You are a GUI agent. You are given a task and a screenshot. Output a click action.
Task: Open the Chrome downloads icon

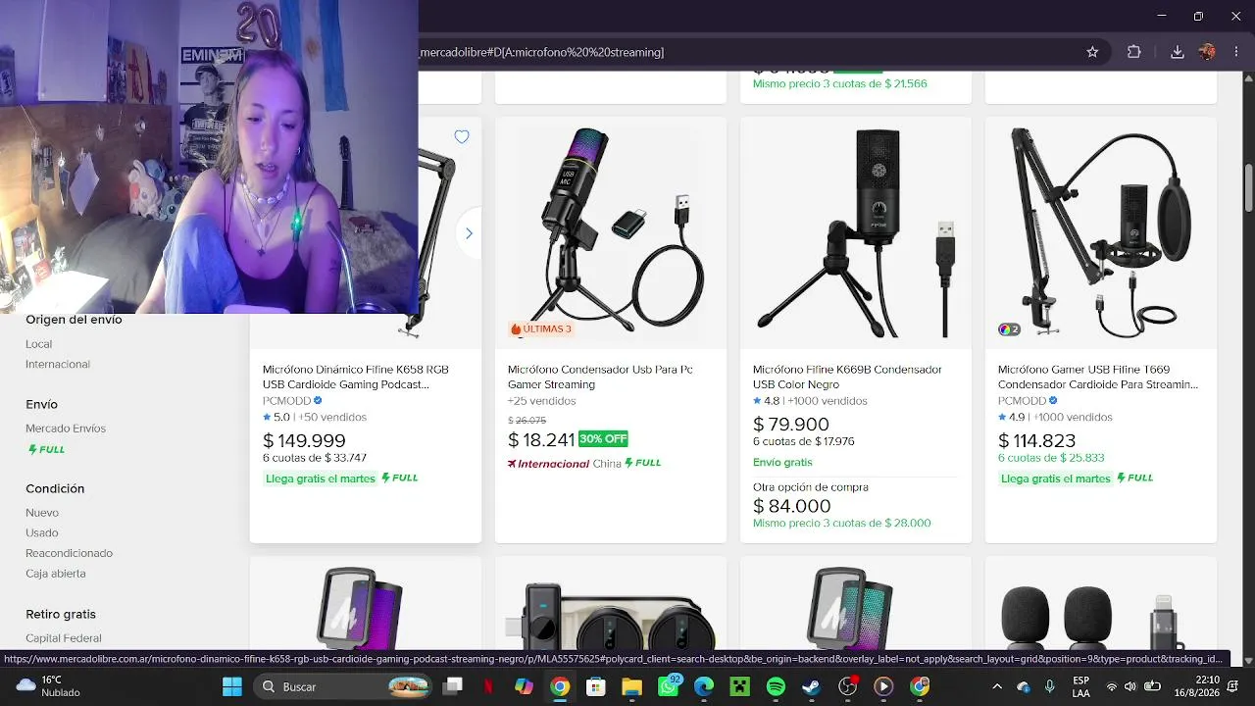point(1178,52)
